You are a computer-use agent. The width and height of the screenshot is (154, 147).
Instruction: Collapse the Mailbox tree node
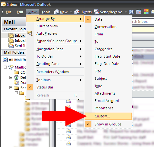5,67
